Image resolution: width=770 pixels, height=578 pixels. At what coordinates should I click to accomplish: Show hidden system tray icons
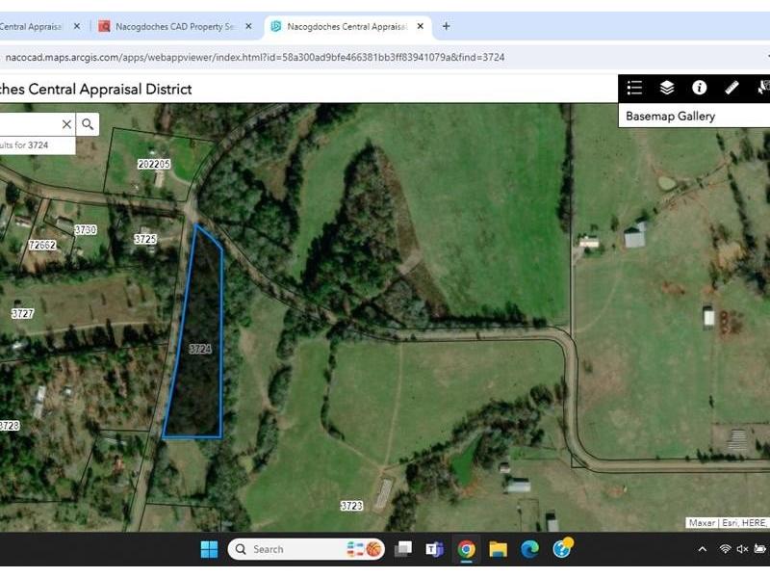click(x=703, y=549)
